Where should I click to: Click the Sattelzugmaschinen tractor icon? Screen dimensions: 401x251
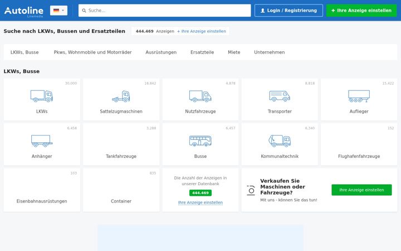[121, 96]
